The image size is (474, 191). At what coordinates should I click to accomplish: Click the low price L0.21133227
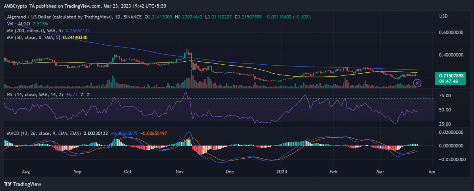218,17
